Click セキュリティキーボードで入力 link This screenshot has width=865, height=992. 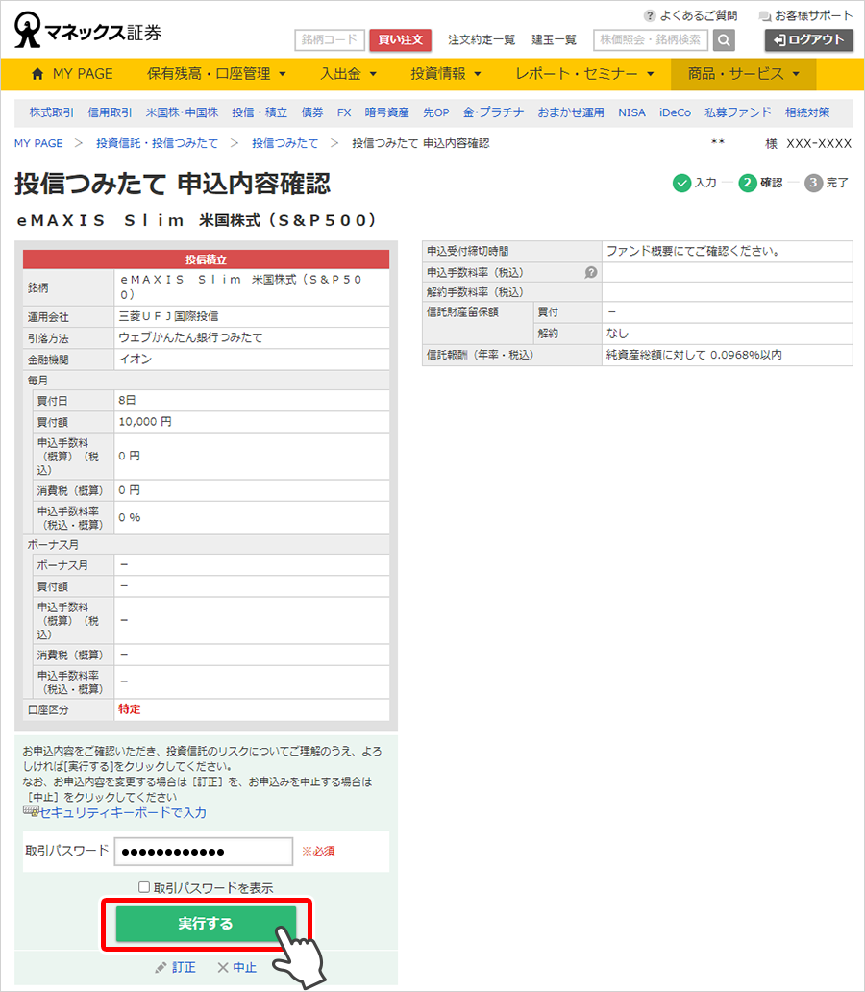pyautogui.click(x=123, y=812)
